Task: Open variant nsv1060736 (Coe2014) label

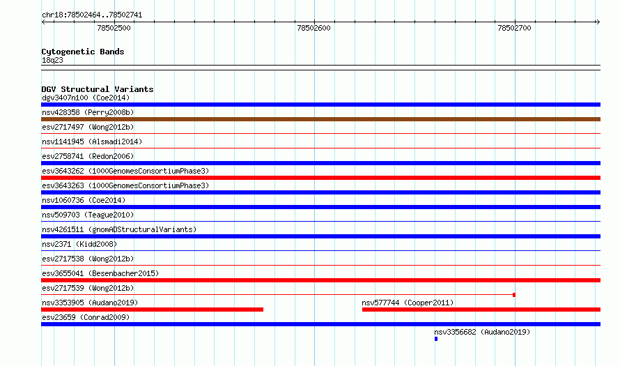Action: 84,200
